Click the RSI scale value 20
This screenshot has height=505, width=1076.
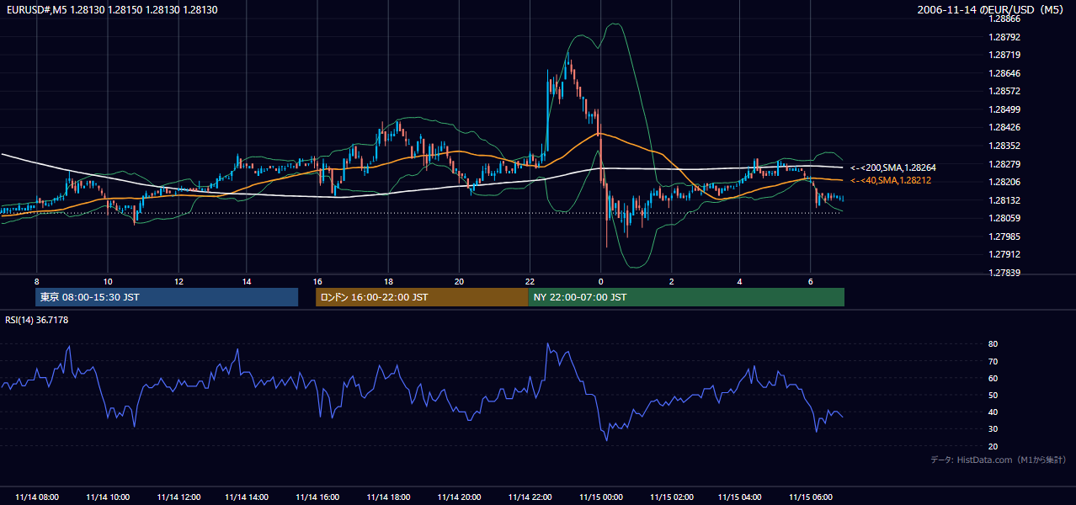[x=993, y=446]
